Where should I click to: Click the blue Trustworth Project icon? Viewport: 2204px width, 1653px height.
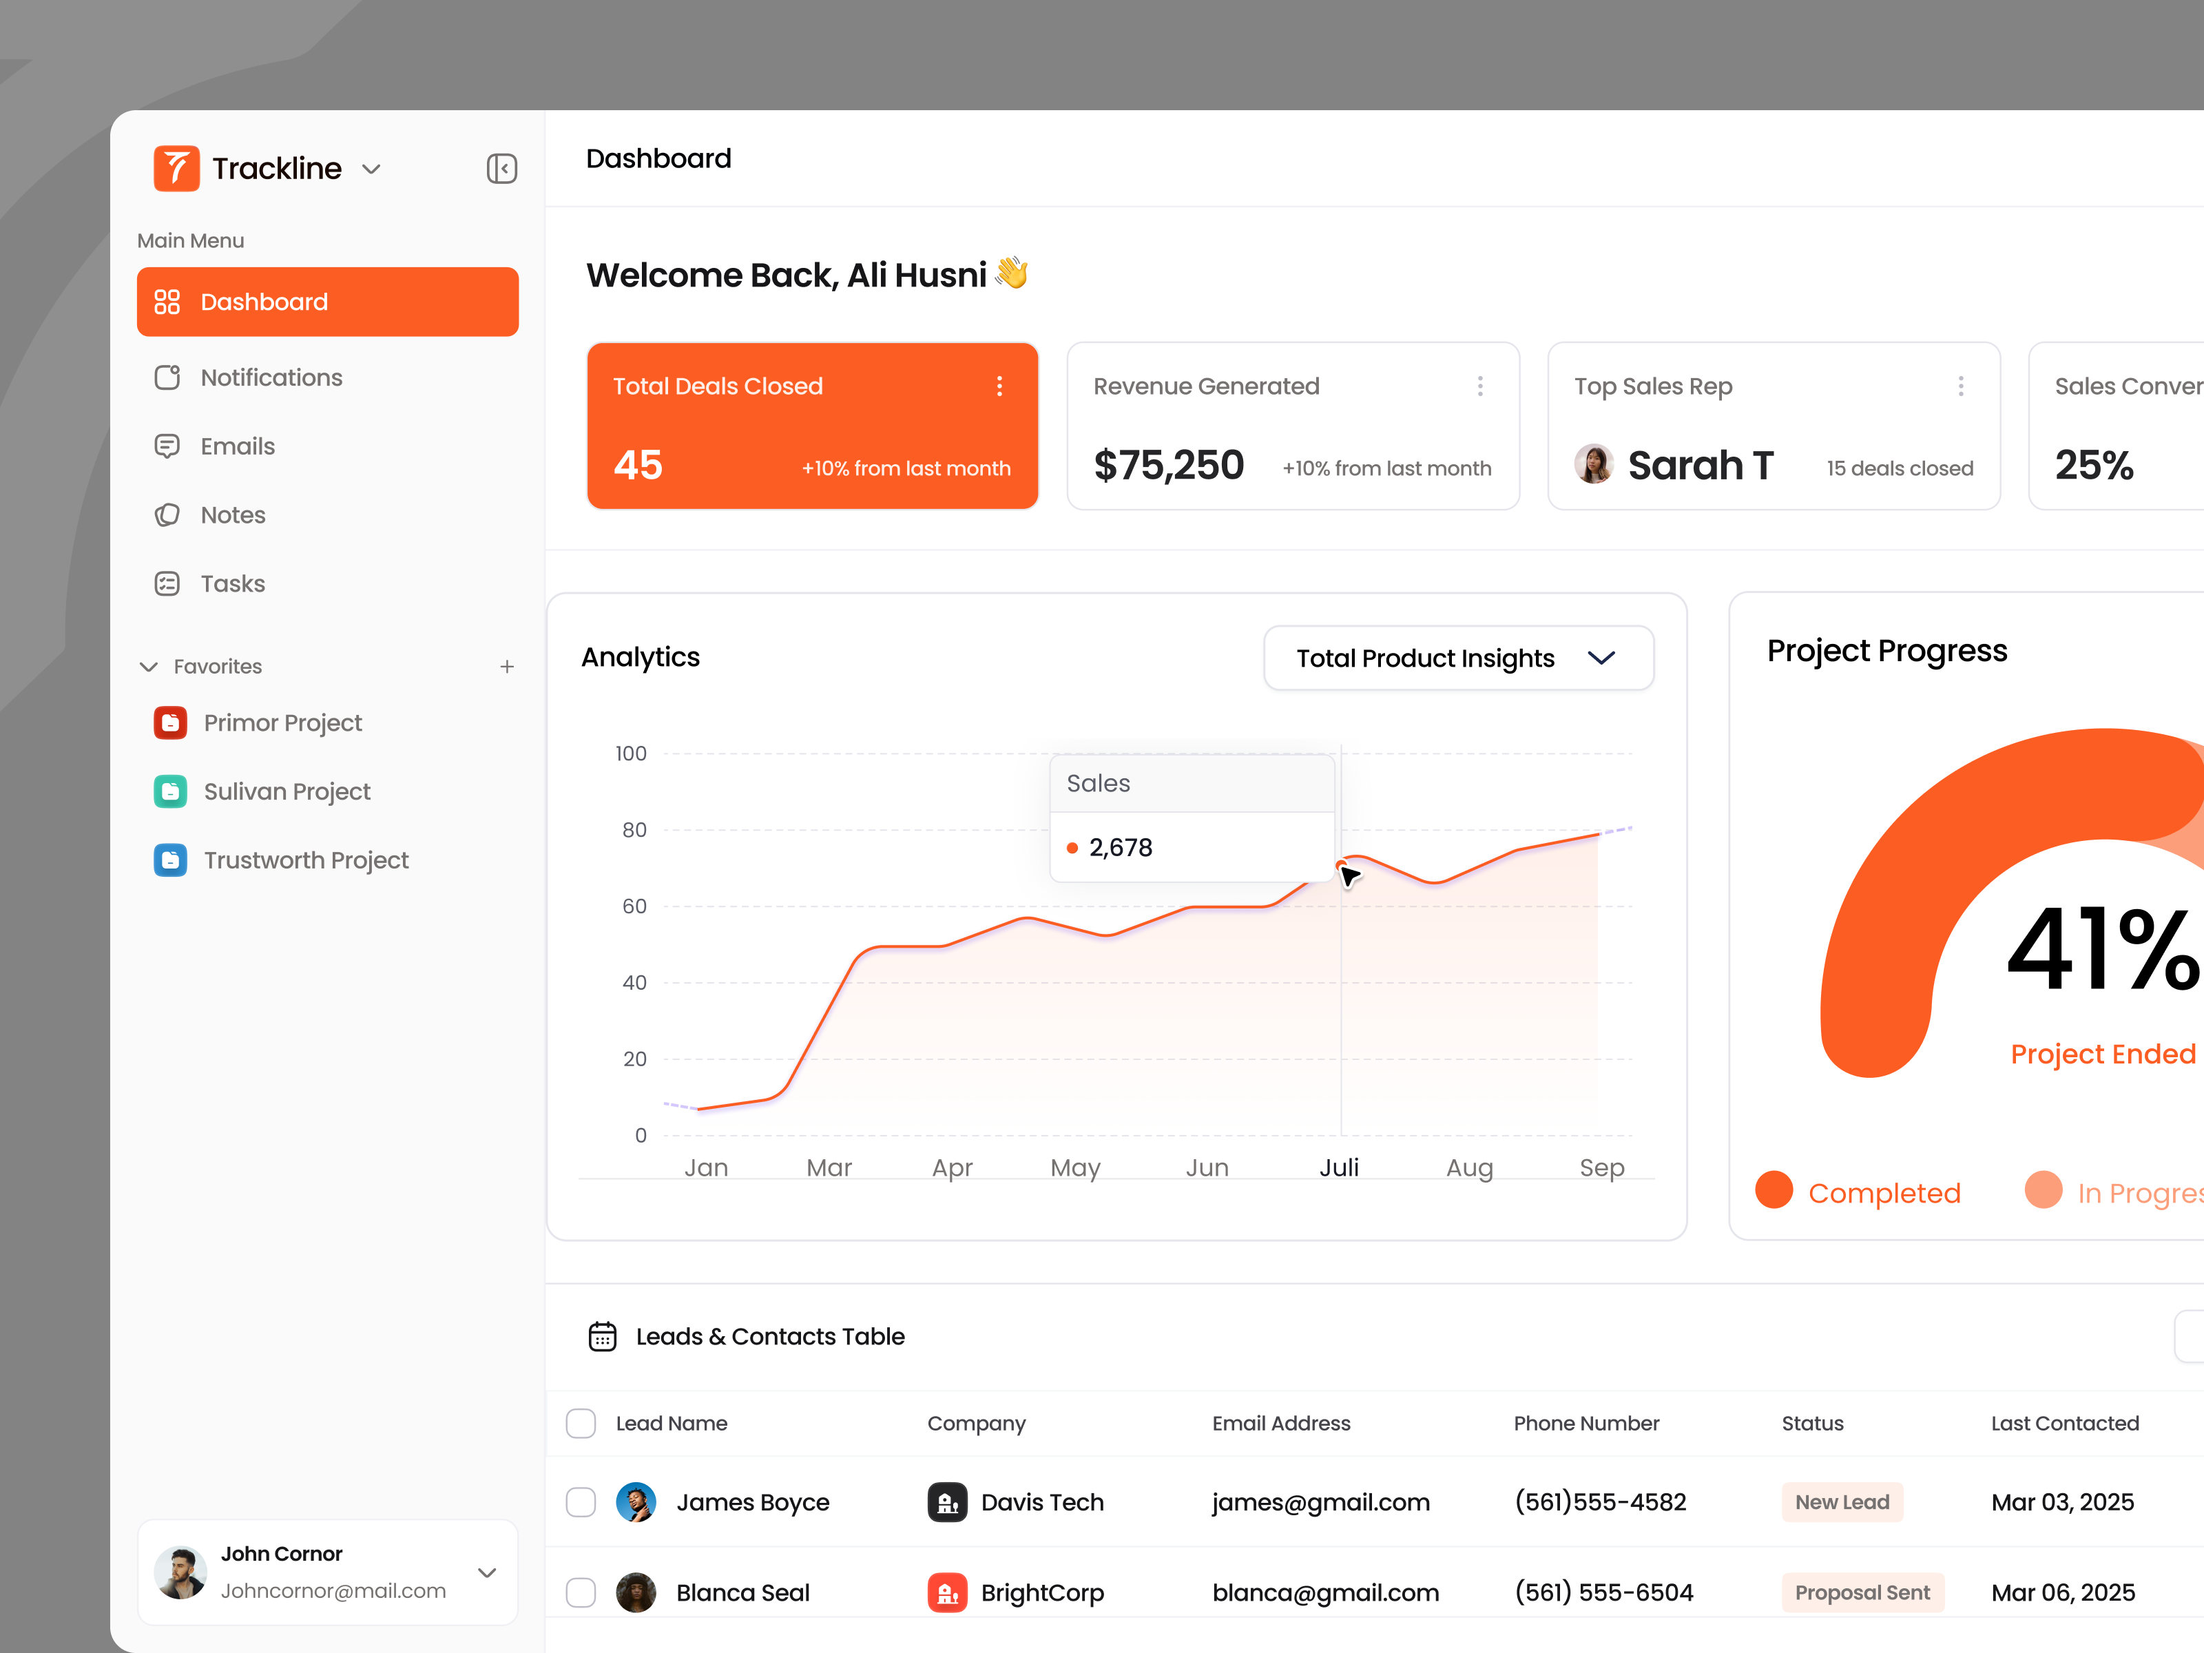click(170, 860)
